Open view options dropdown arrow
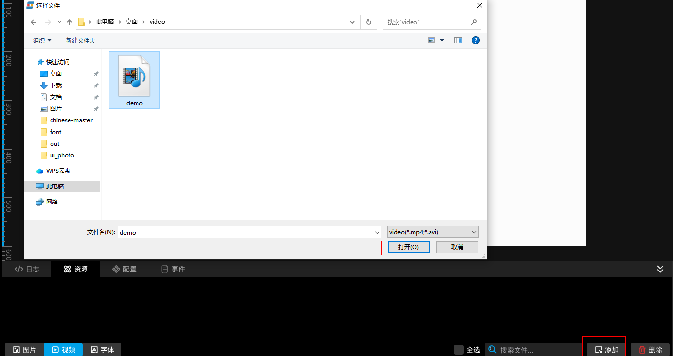 pos(442,40)
